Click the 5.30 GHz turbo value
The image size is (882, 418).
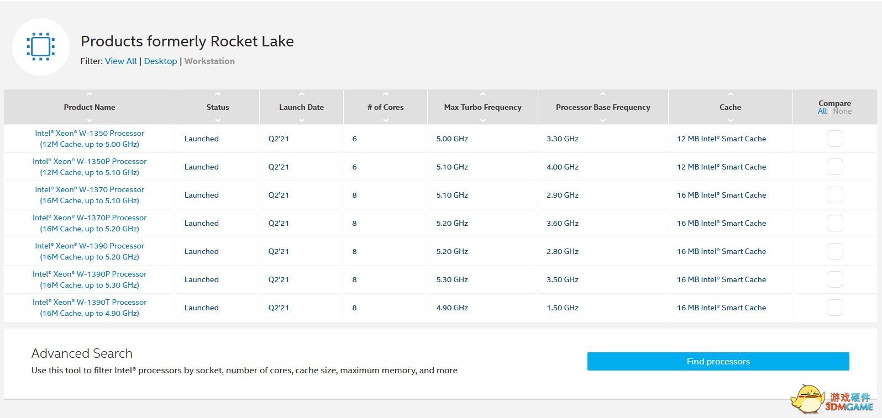pos(452,279)
